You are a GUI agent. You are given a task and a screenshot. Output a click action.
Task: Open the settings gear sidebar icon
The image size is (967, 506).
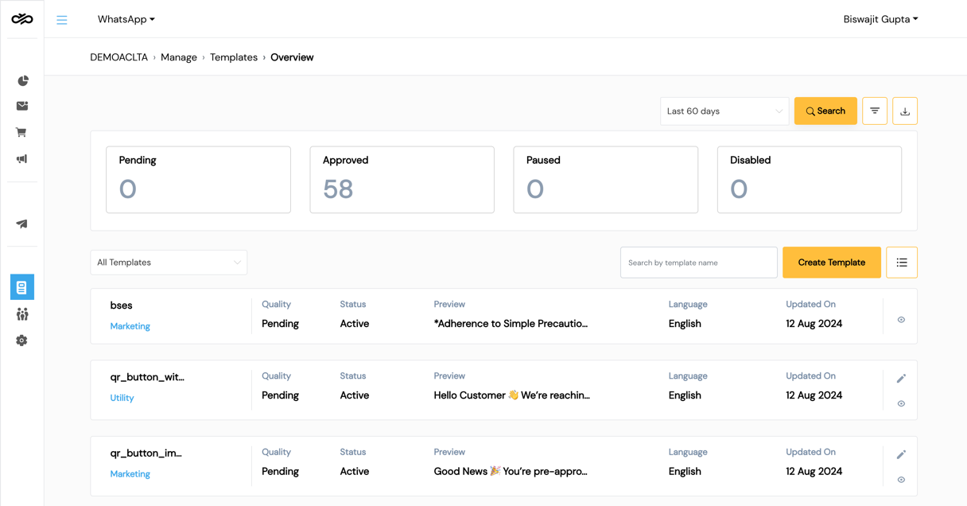tap(22, 341)
